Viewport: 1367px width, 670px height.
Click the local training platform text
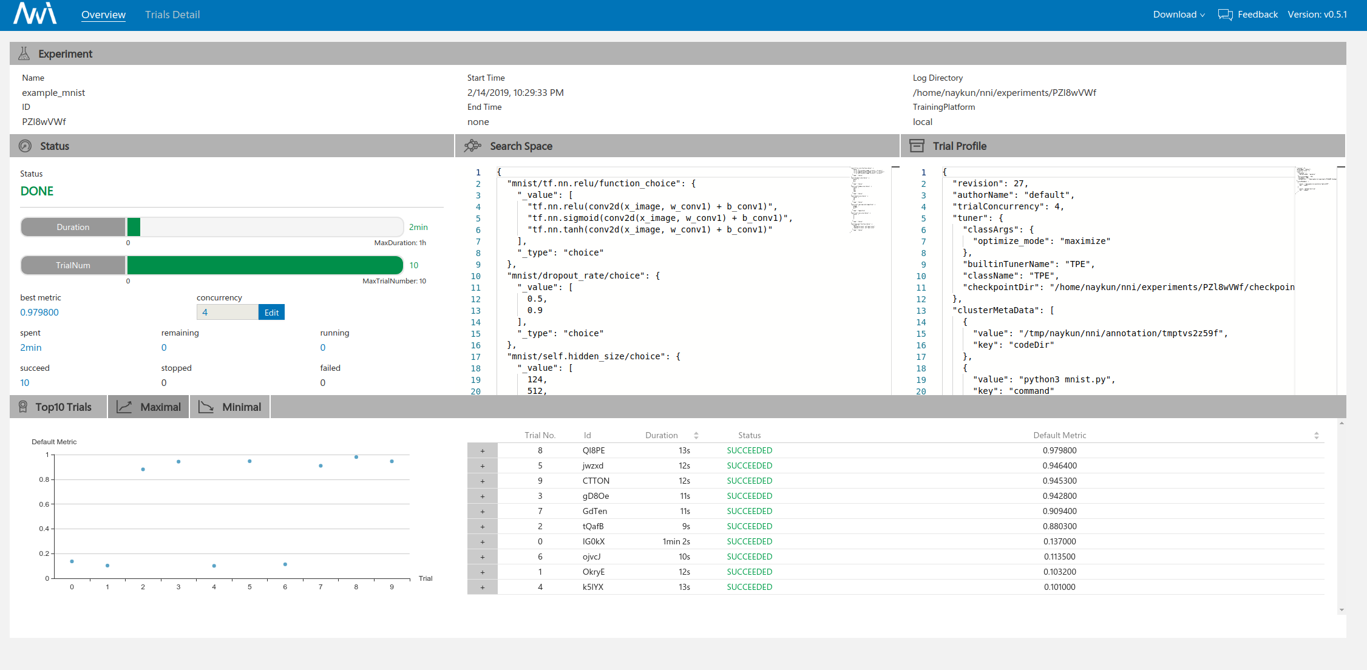pos(922,121)
